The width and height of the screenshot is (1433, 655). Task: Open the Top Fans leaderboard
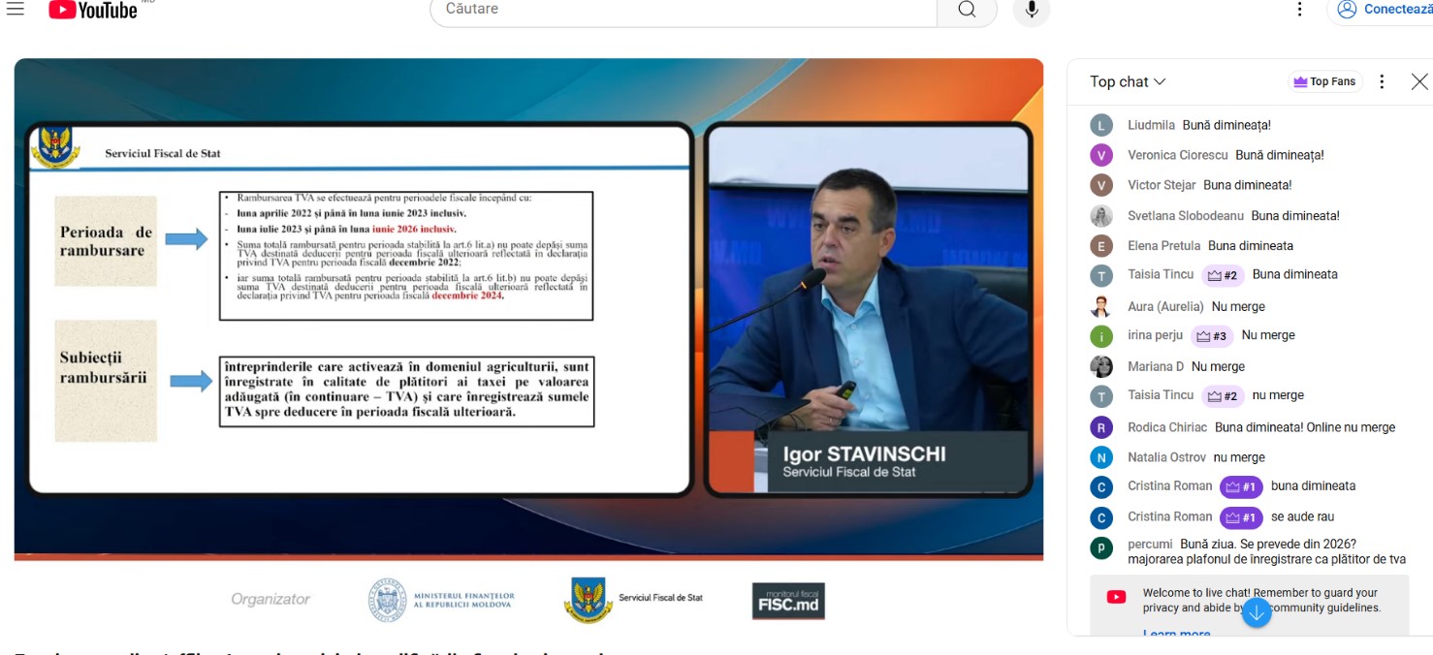[1324, 82]
